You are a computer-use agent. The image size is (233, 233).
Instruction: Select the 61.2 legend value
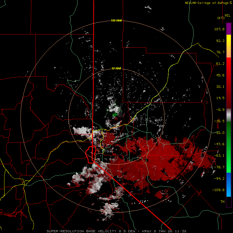coord(220,64)
